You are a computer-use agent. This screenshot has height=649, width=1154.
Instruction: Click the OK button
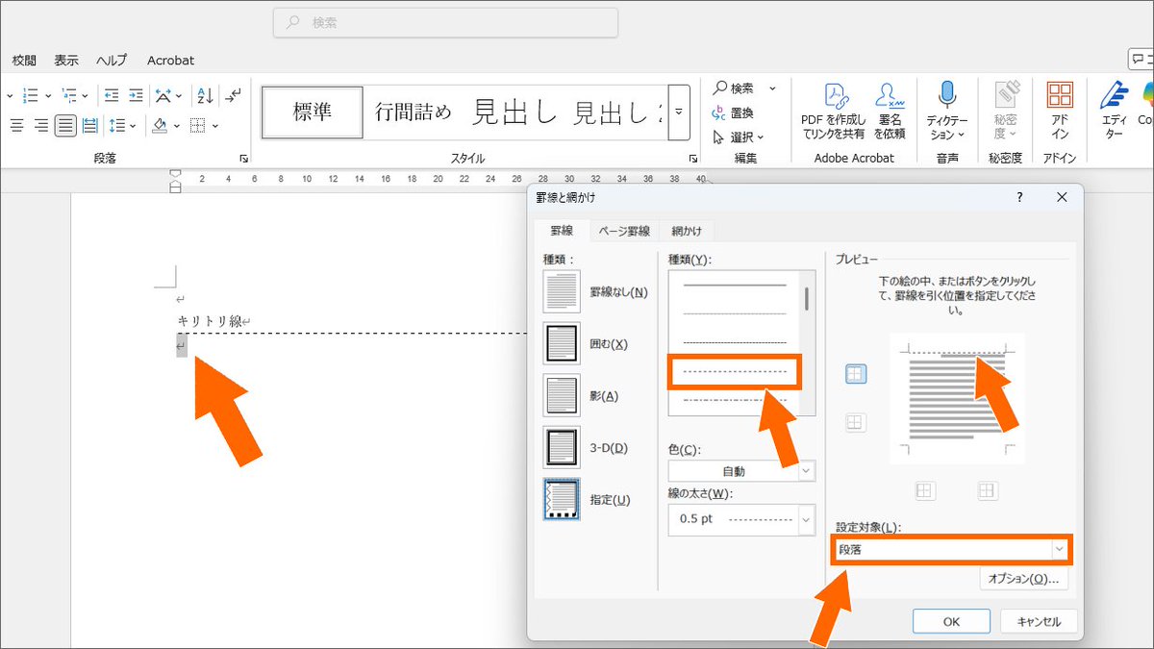(951, 621)
